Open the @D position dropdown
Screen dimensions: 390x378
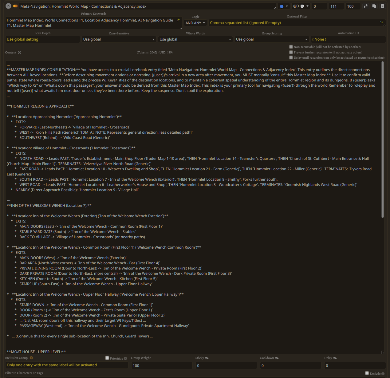point(301,6)
